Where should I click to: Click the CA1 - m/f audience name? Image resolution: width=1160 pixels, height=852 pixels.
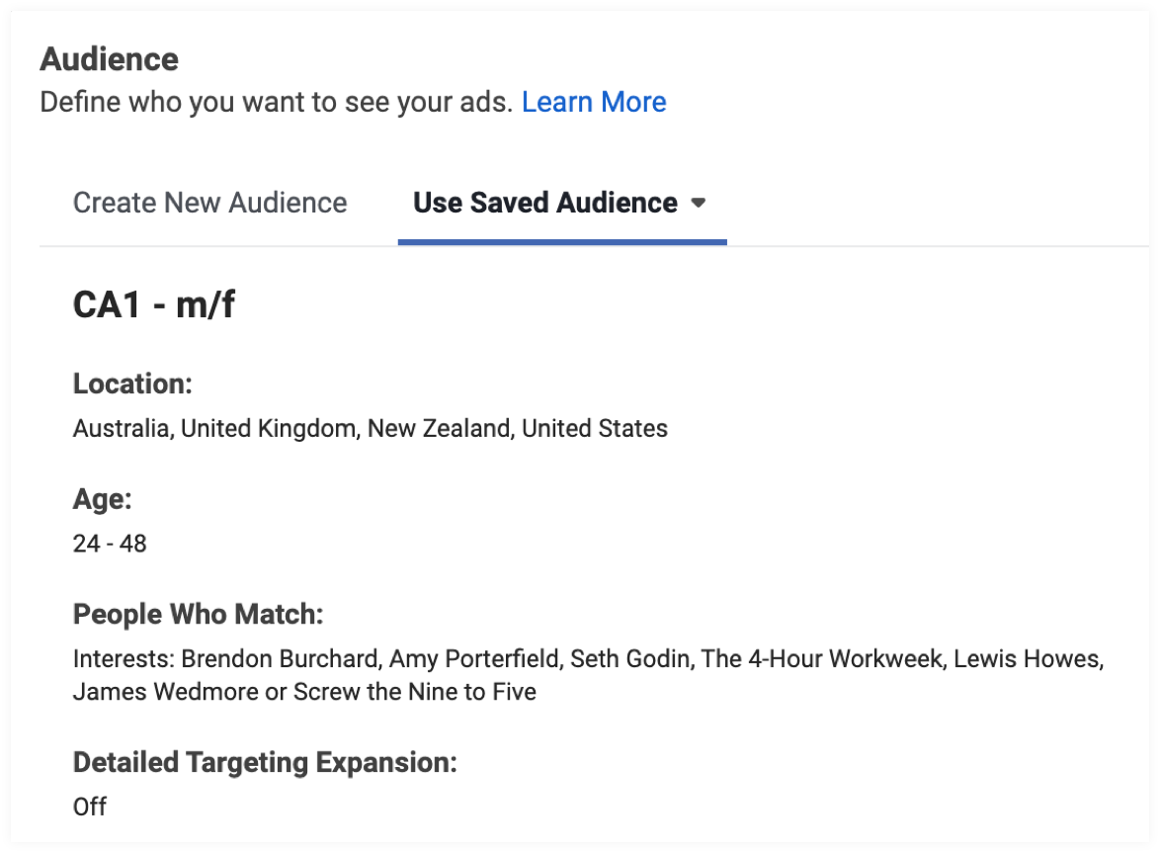153,305
